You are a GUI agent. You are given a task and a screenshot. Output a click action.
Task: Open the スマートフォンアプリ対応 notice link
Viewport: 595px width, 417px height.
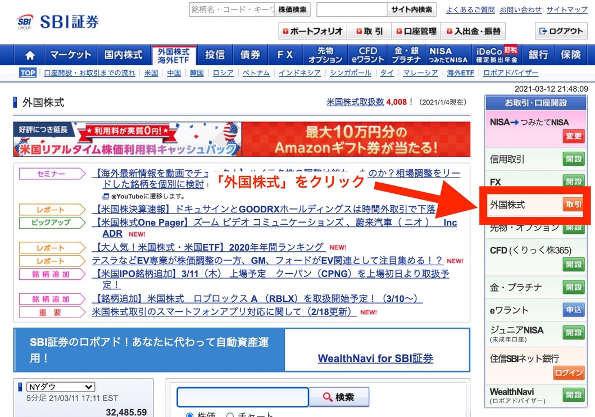pyautogui.click(x=224, y=312)
